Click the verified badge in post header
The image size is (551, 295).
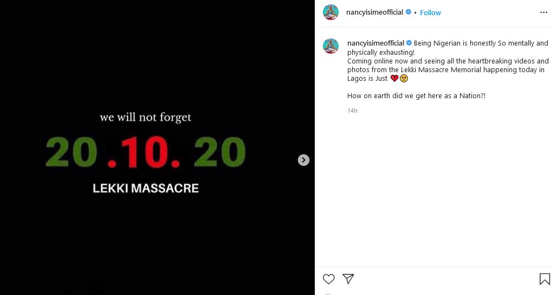(409, 12)
